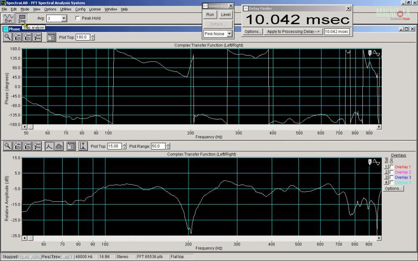Click the auto-range vertical scale icon
Image resolution: width=418 pixels, height=261 pixels.
[x=83, y=146]
